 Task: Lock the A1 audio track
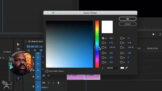33,86
